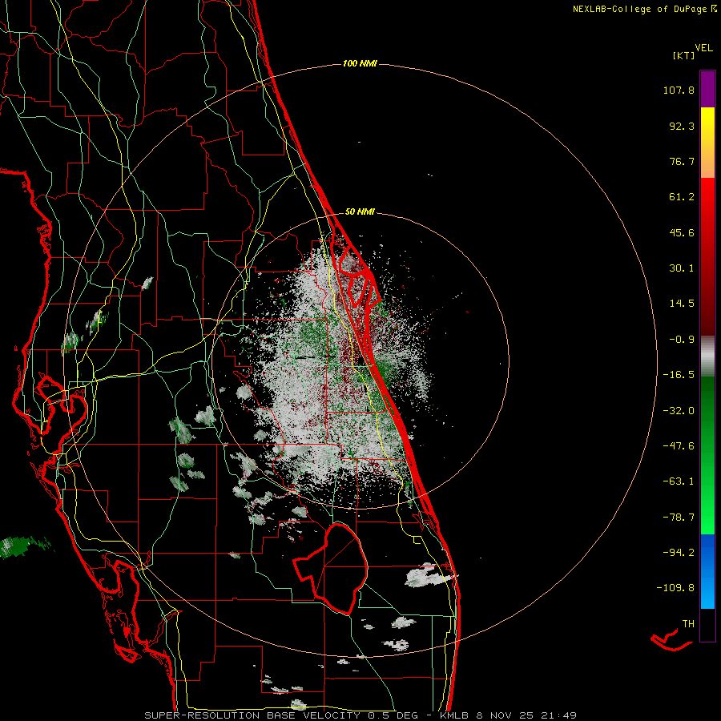Screen dimensions: 721x721
Task: Click the 50 NMI range ring label
Action: [360, 212]
